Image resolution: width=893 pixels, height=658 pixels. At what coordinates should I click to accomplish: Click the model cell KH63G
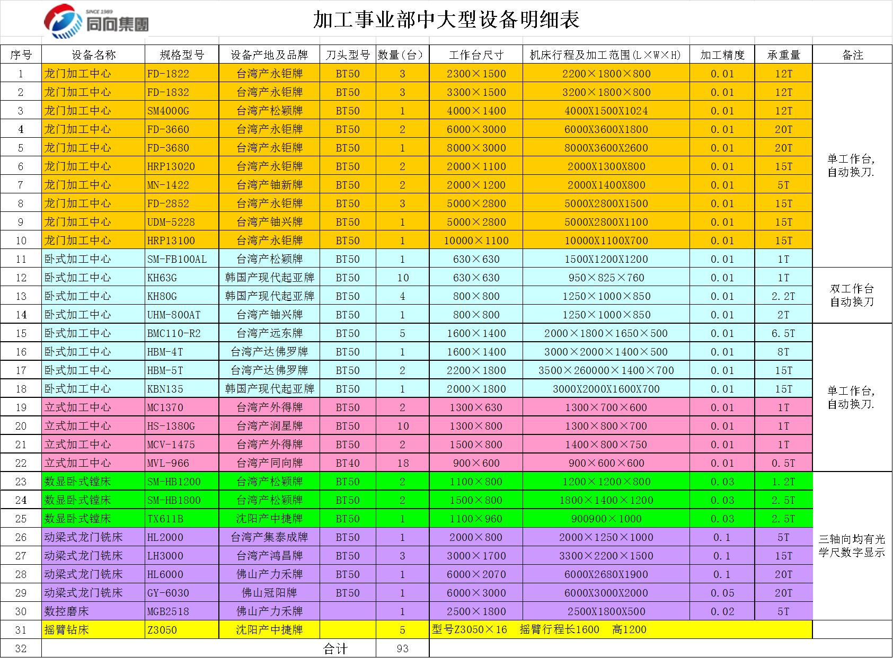[x=182, y=277]
